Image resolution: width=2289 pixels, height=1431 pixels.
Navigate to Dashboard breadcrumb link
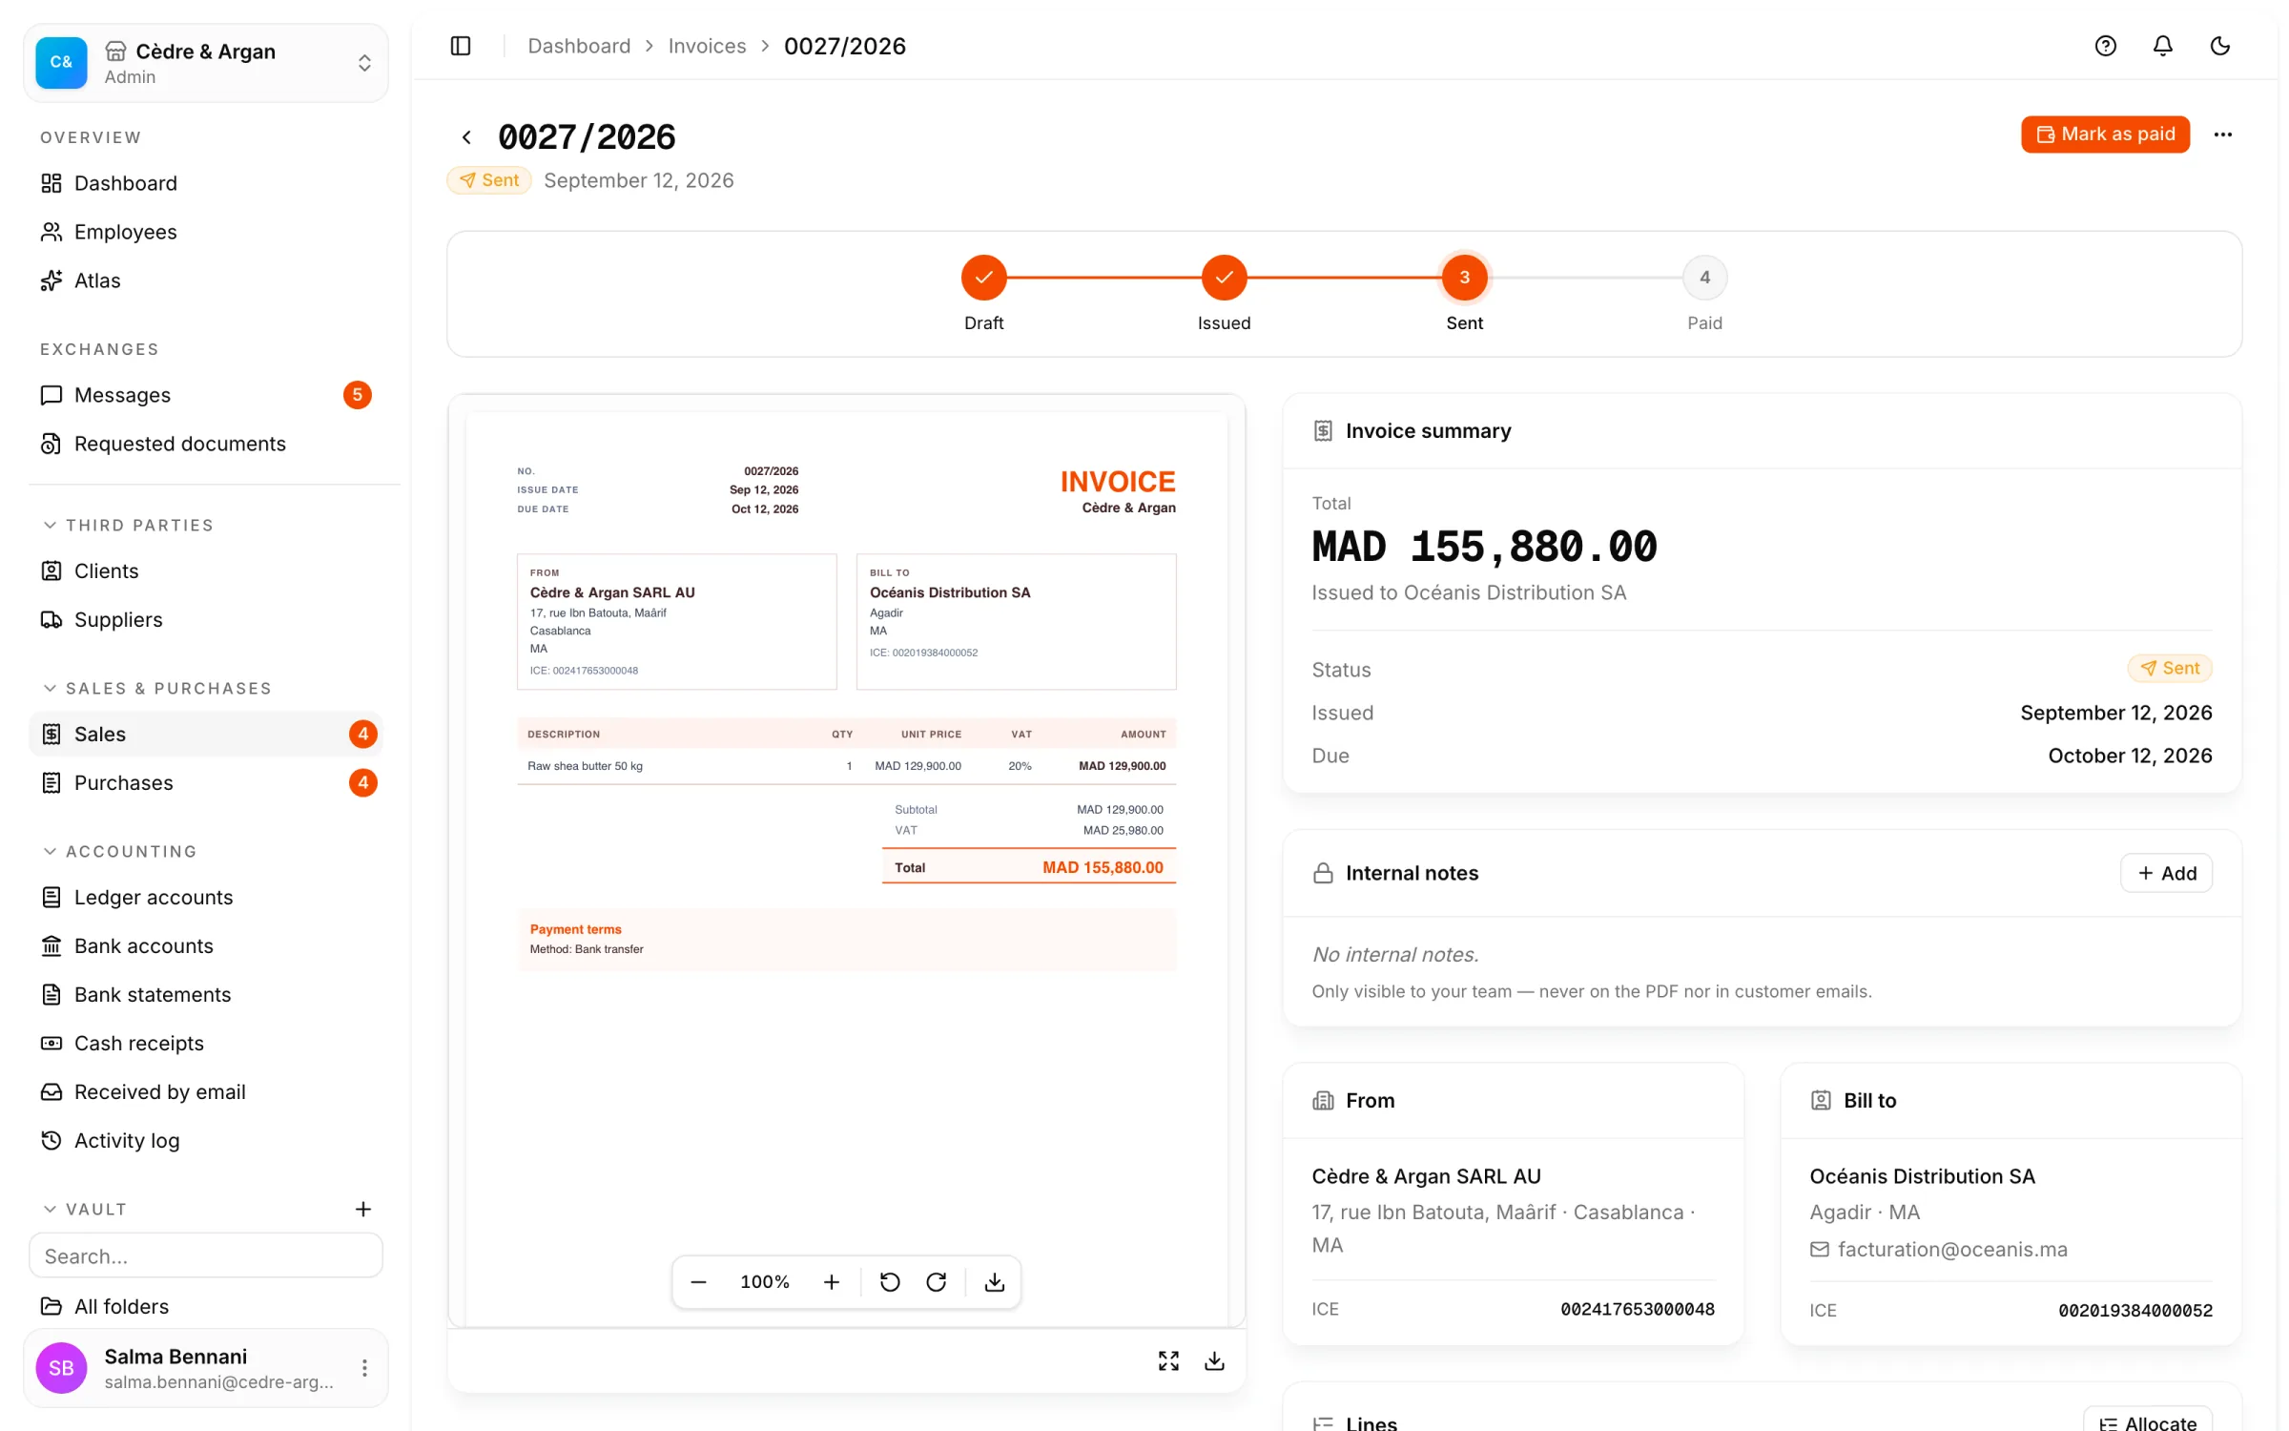tap(579, 46)
